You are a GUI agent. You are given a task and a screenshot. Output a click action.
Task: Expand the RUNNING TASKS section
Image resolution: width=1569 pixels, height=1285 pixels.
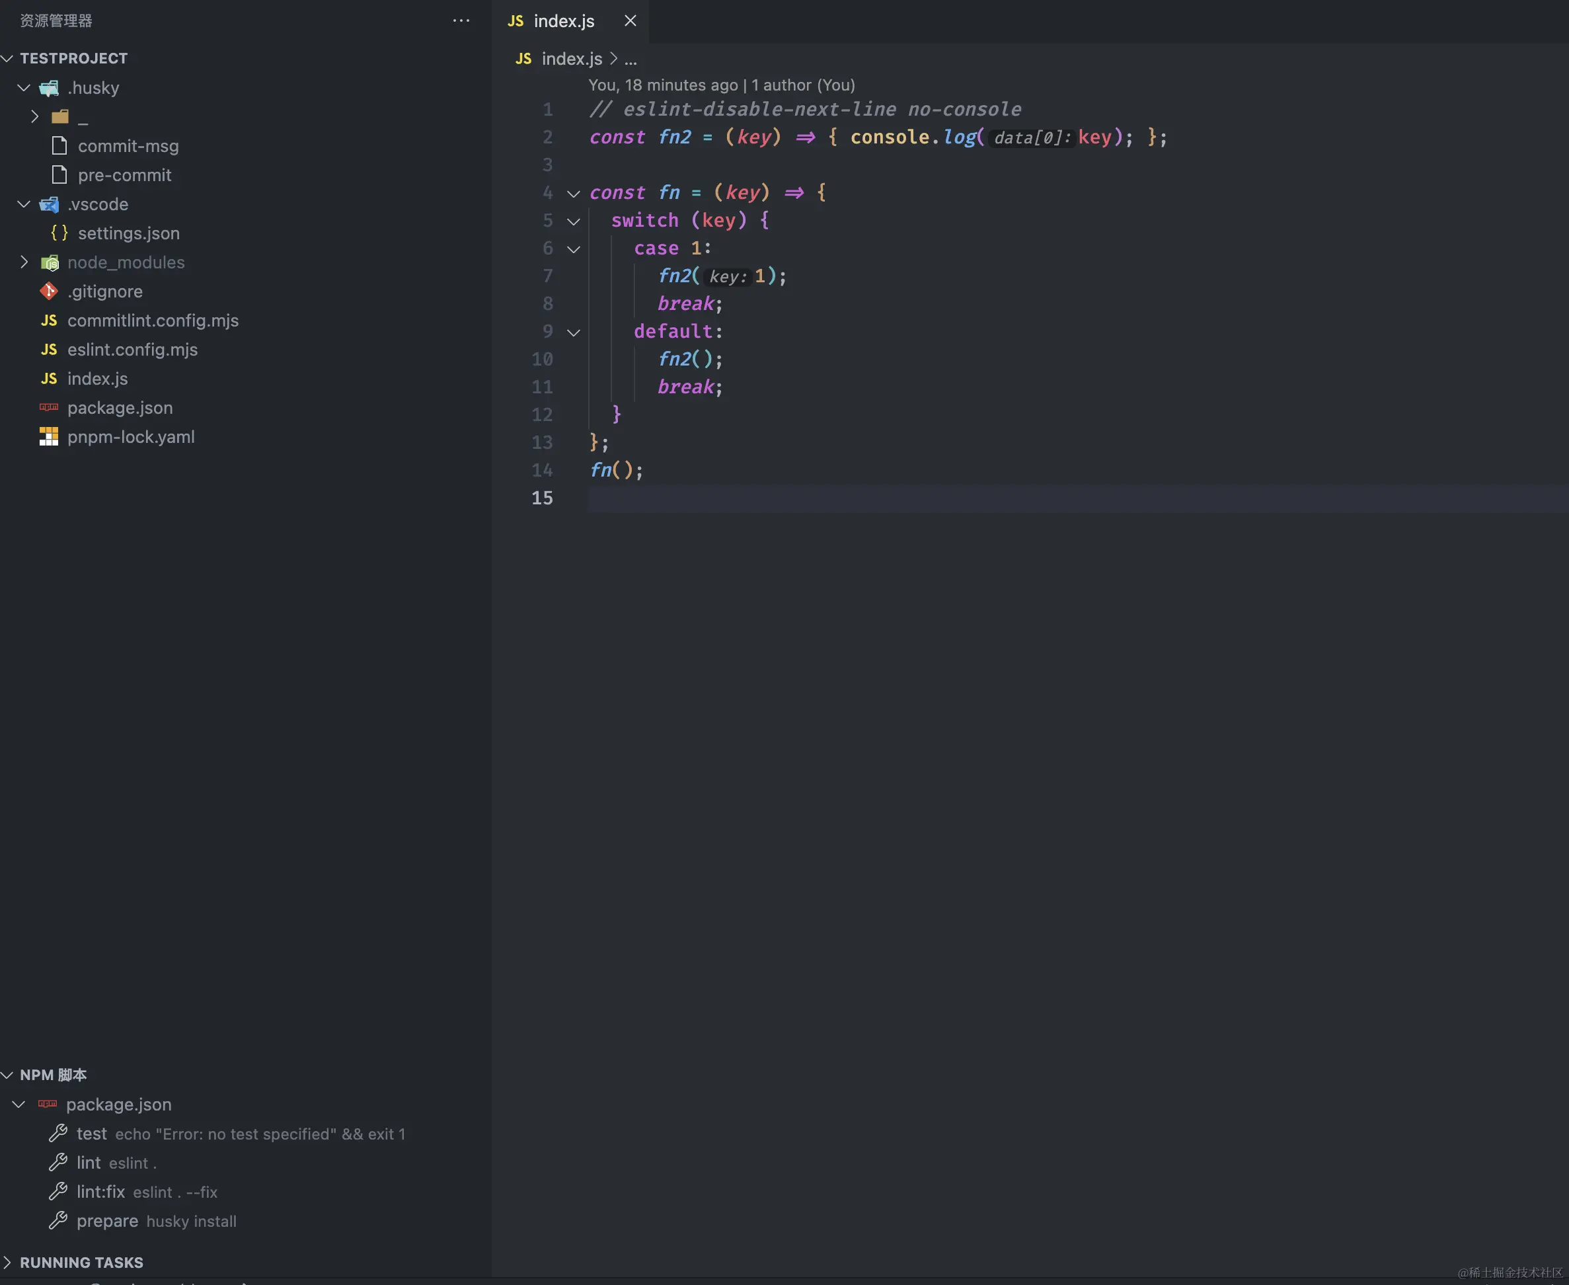coord(8,1262)
